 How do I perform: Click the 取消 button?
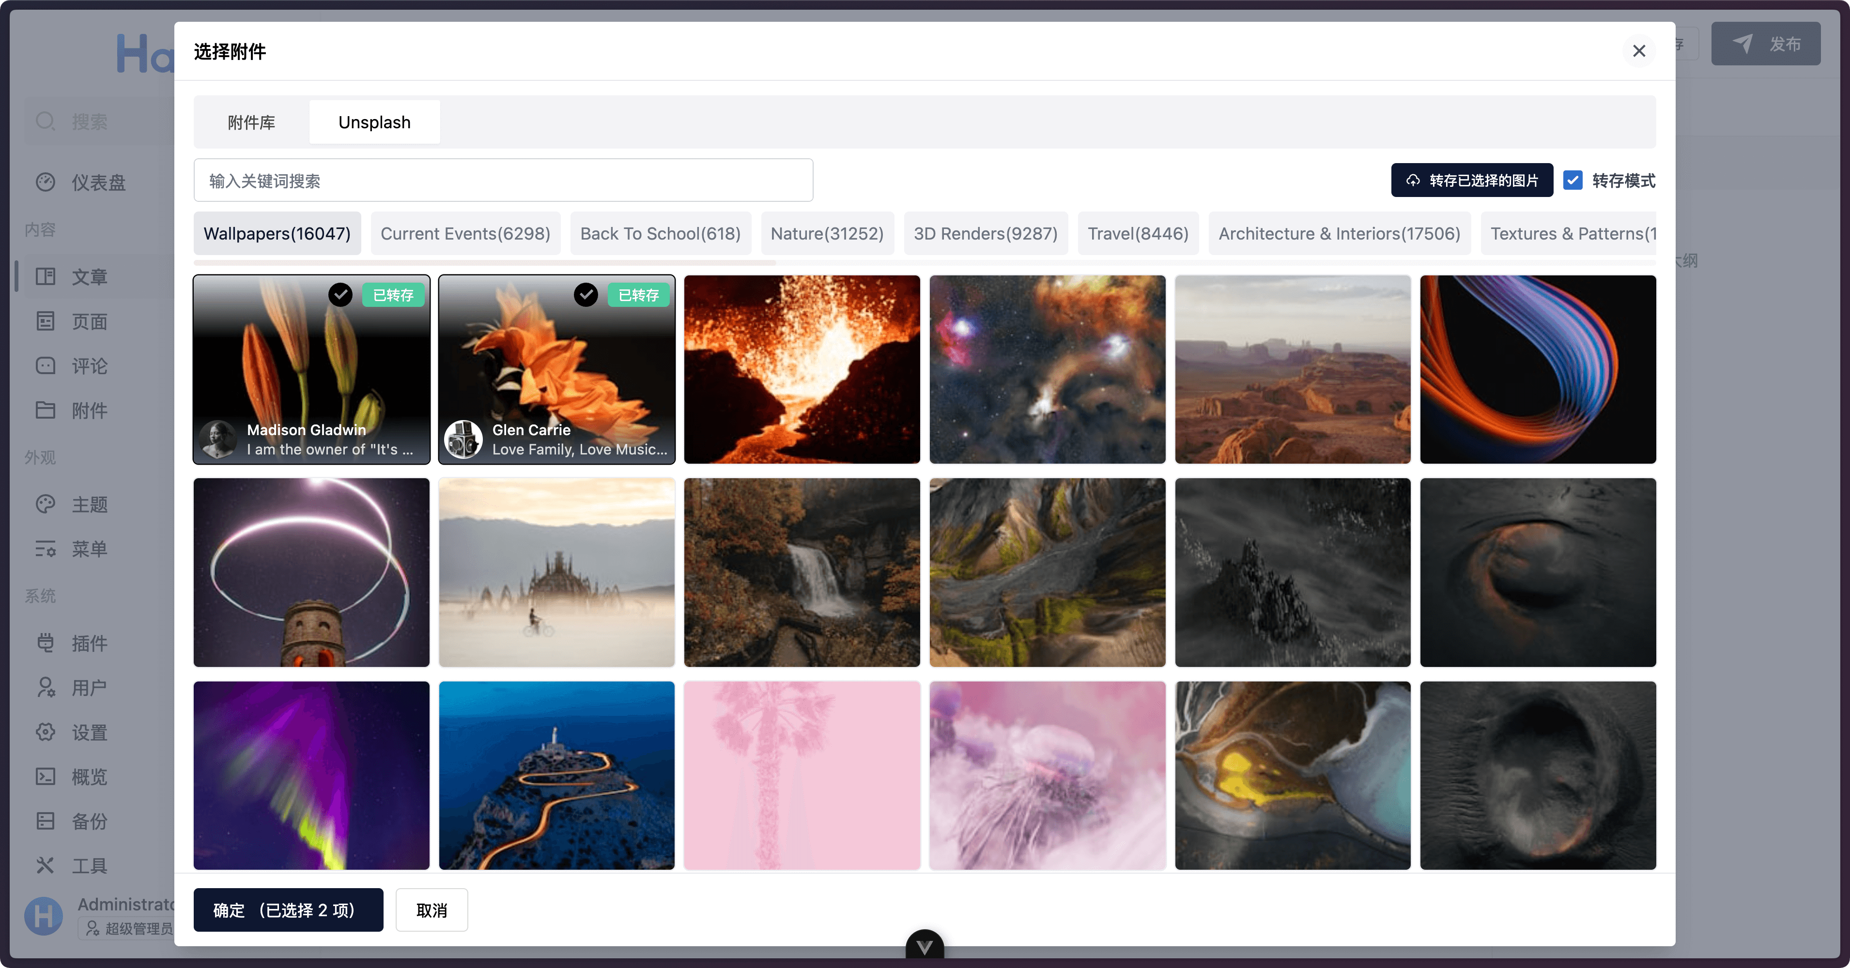click(432, 910)
